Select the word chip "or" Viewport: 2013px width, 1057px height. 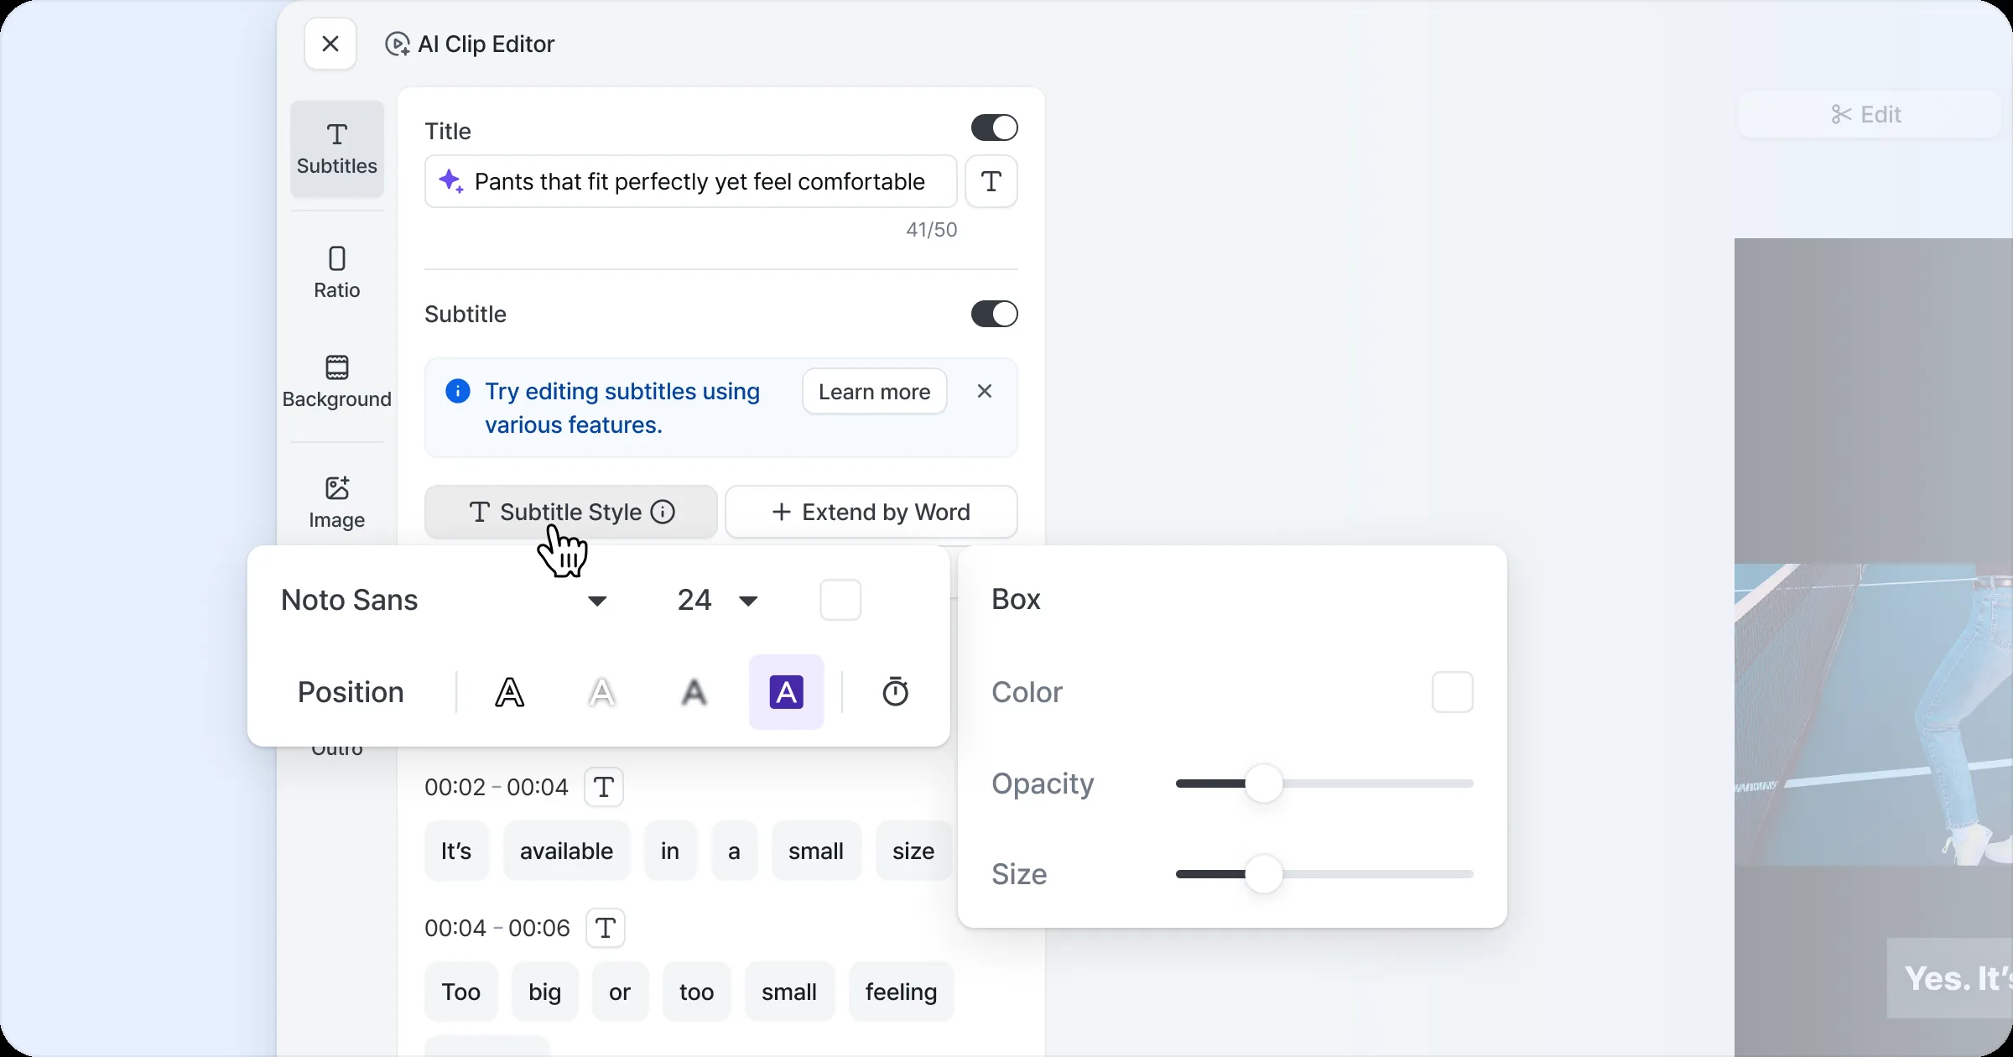click(620, 992)
